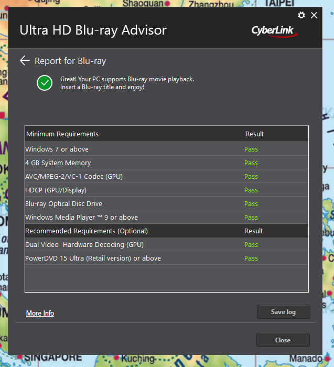The image size is (334, 367).
Task: Click Pass result for Dual Video Hardware Decoding
Action: point(251,245)
